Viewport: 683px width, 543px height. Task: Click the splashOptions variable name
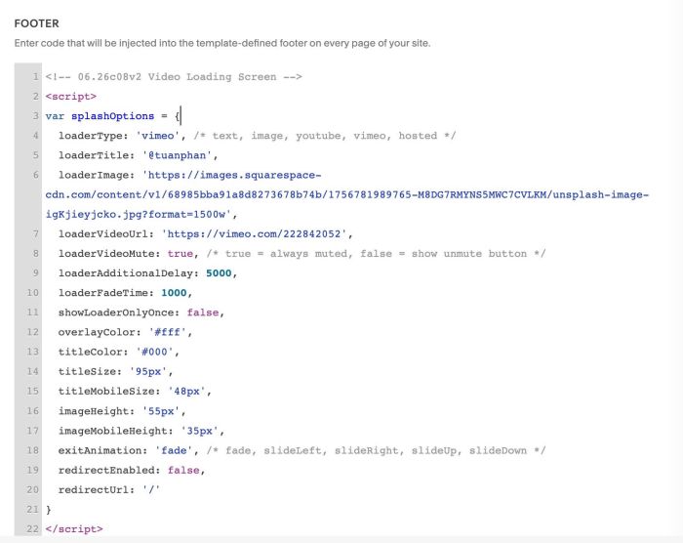[x=113, y=116]
